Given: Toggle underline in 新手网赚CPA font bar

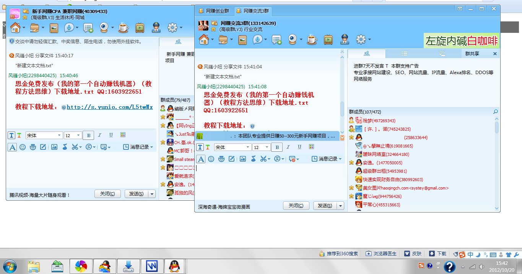Looking at the screenshot, I should [111, 135].
